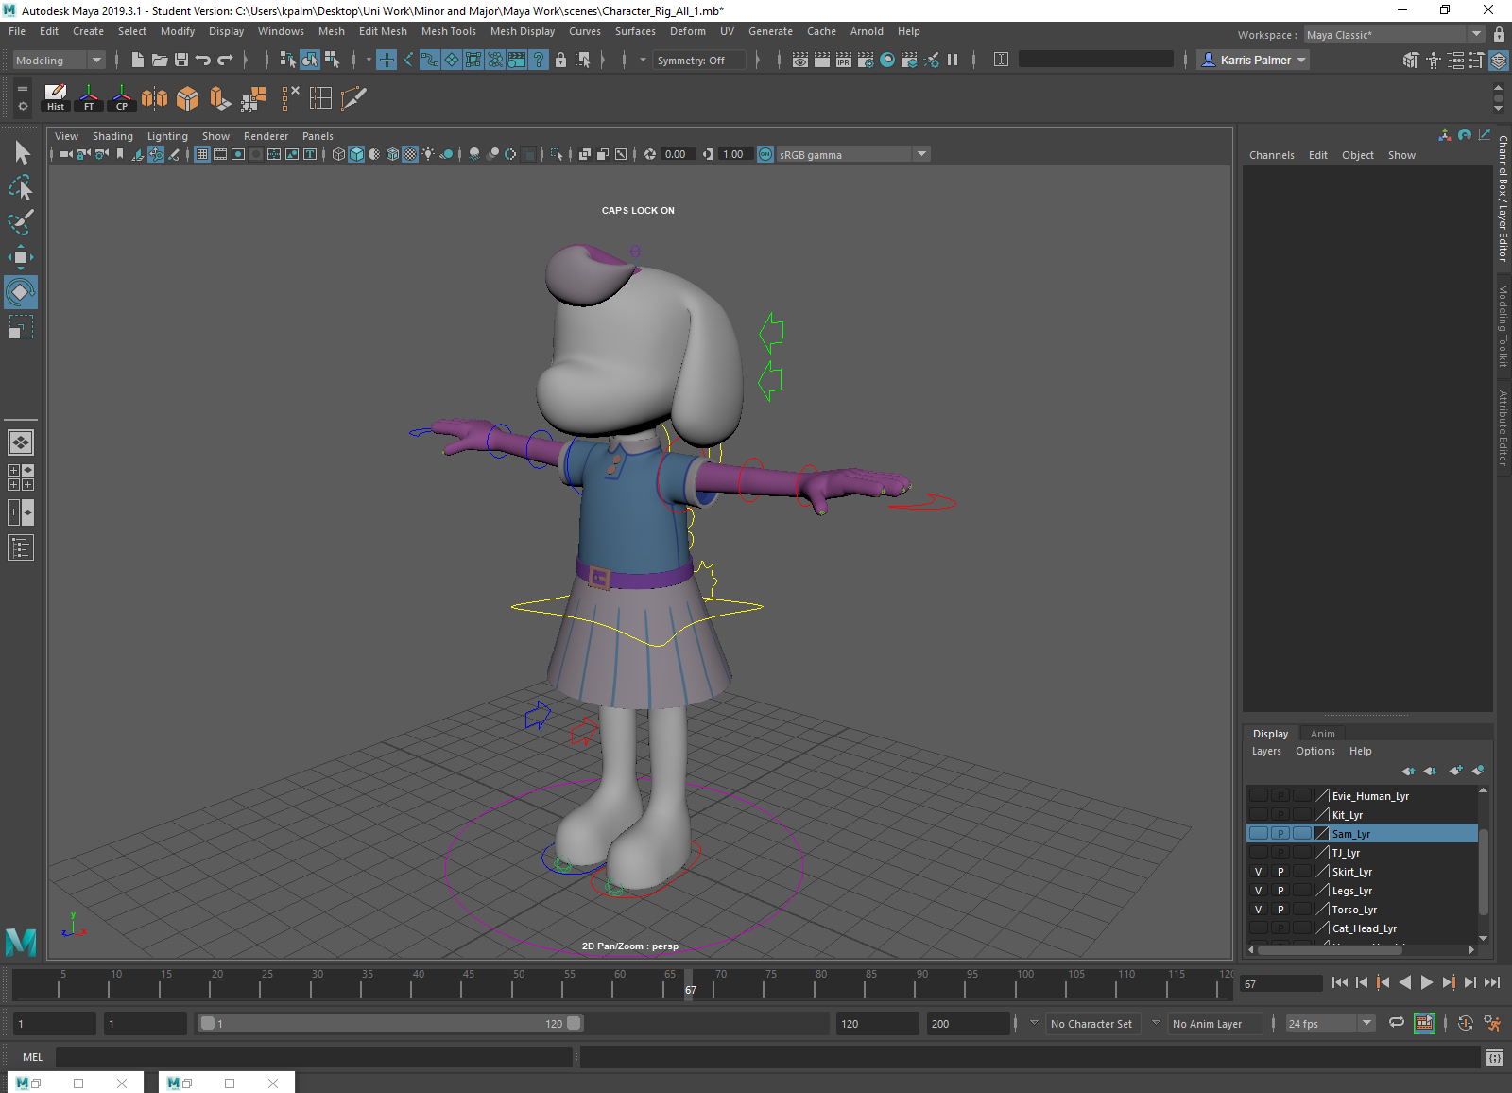The height and width of the screenshot is (1093, 1512).
Task: Toggle looping playback mode button
Action: click(1397, 1023)
